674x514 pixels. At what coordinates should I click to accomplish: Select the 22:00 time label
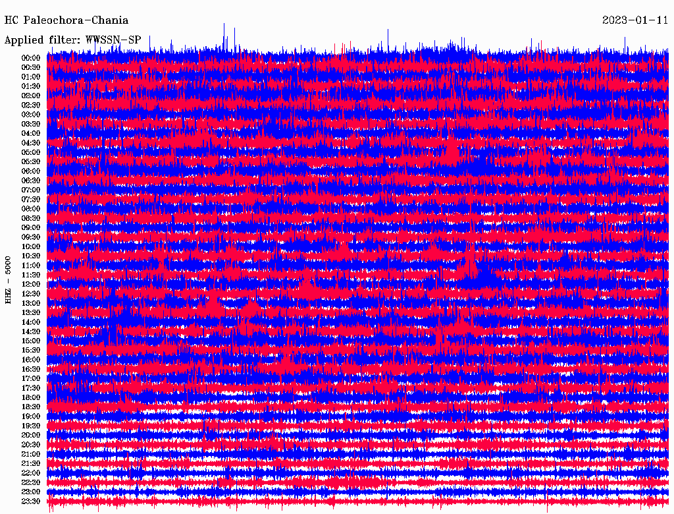31,473
